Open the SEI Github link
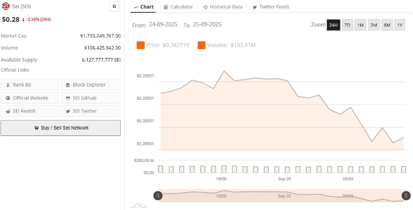Screen dimensions: 413x210 (90, 97)
